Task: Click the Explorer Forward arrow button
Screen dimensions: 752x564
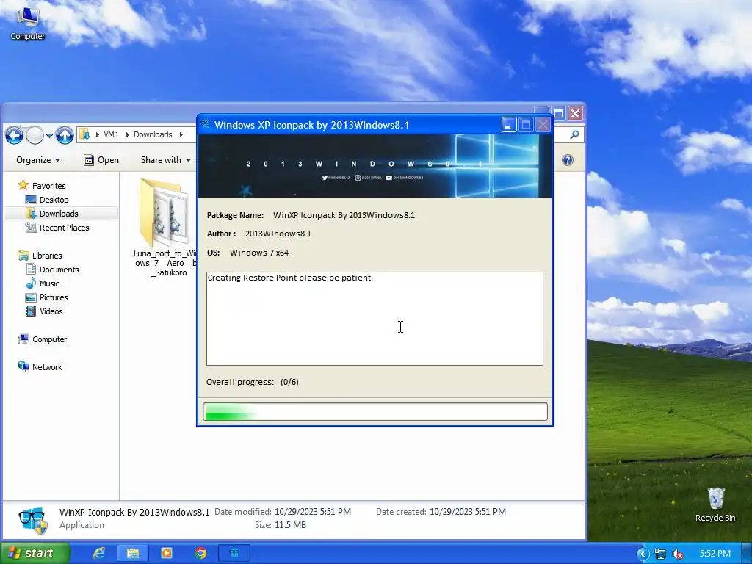Action: click(35, 135)
